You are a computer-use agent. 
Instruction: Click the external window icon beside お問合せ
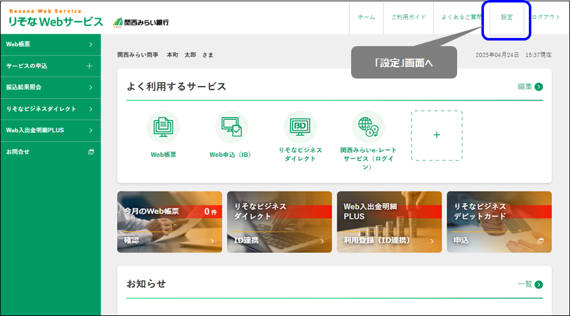(91, 152)
